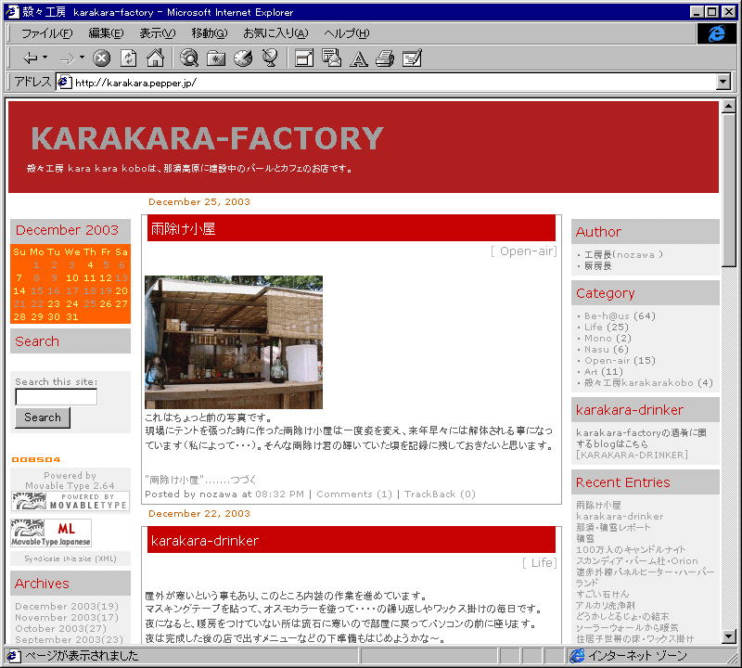The width and height of the screenshot is (742, 668).
Task: Click the page icon in the address bar
Action: coord(64,83)
